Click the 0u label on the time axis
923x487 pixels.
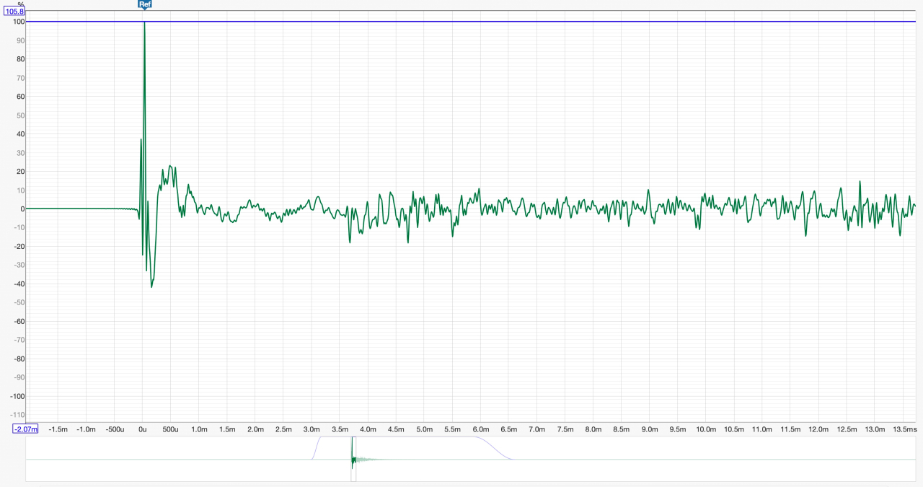pos(142,429)
